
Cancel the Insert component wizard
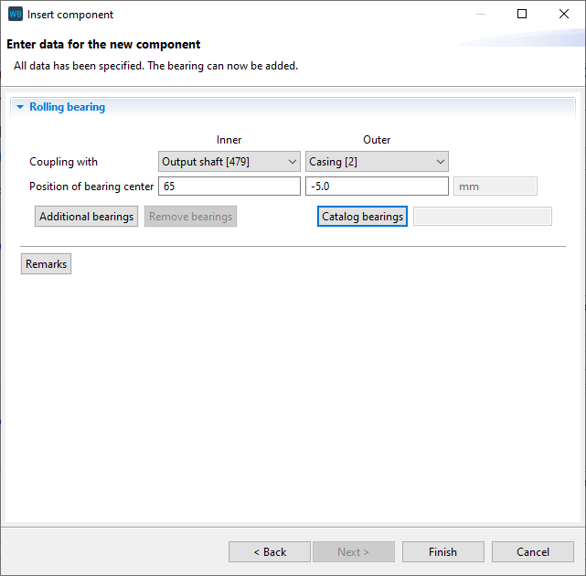(x=532, y=552)
